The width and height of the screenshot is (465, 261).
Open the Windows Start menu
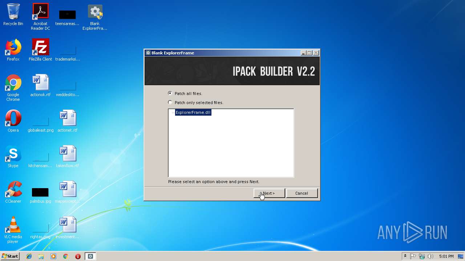[10, 256]
